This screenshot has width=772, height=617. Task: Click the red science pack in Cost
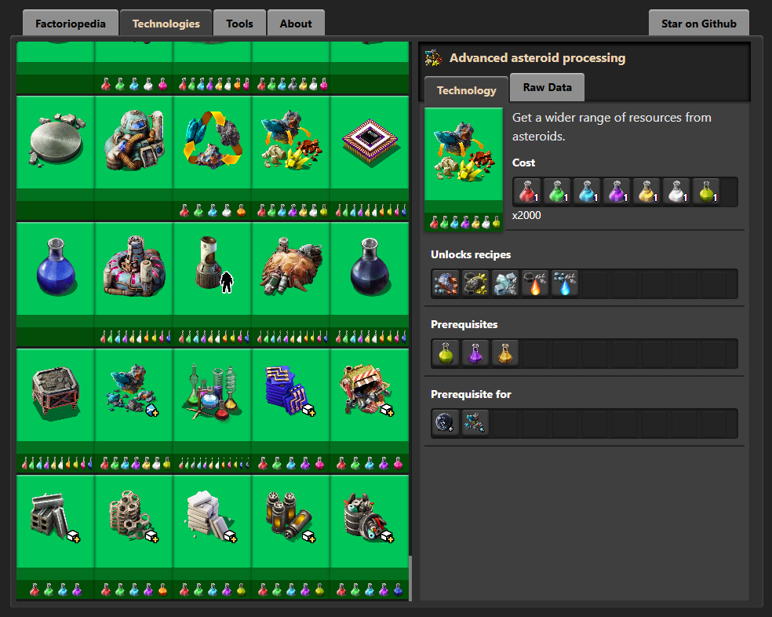tap(528, 192)
